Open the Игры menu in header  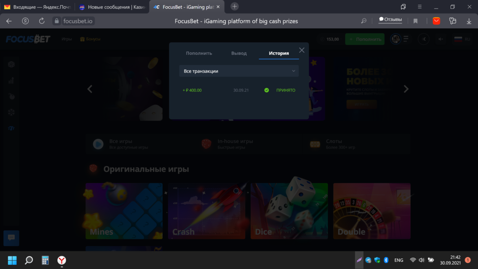click(x=66, y=39)
